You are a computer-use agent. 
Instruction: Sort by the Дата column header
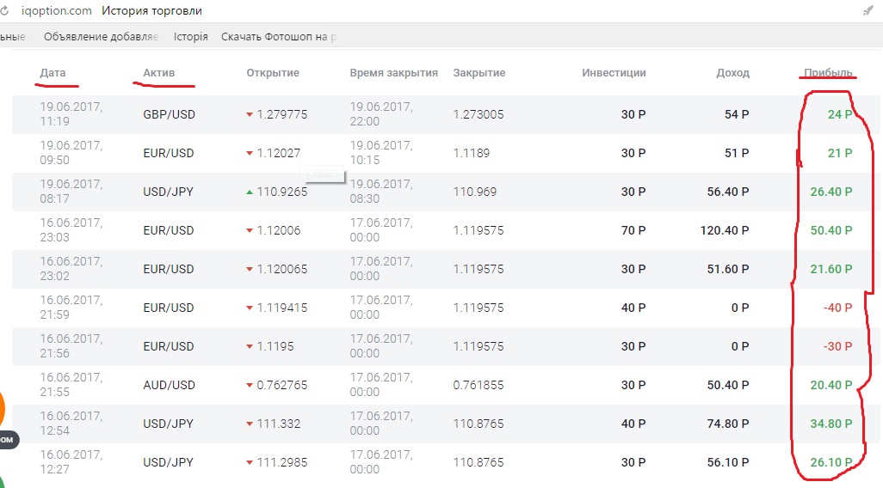[53, 72]
